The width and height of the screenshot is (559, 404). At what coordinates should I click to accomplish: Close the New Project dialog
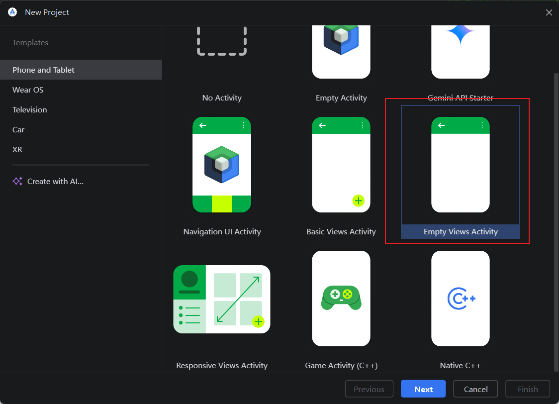click(x=549, y=12)
